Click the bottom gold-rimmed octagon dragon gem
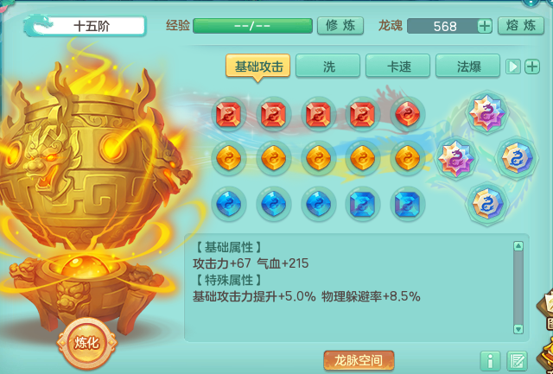Viewport: 553px width, 374px height. [487, 204]
